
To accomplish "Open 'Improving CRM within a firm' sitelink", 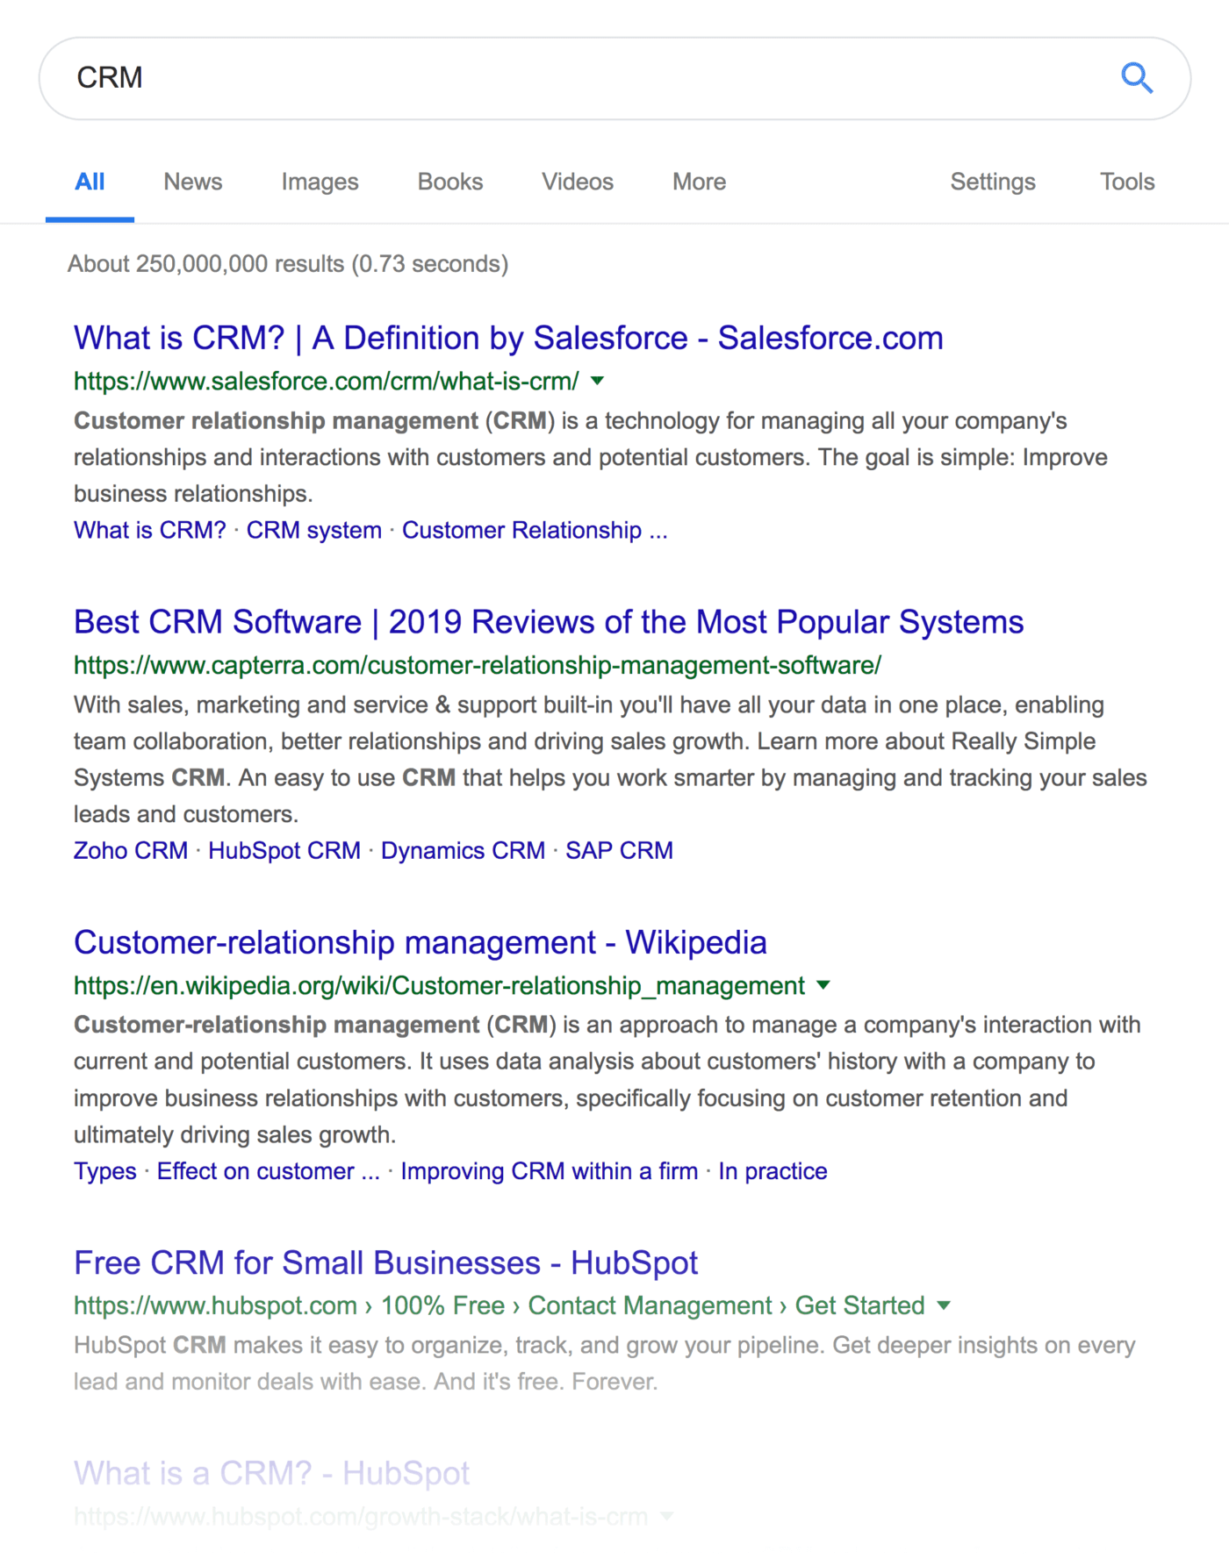I will click(x=550, y=1171).
